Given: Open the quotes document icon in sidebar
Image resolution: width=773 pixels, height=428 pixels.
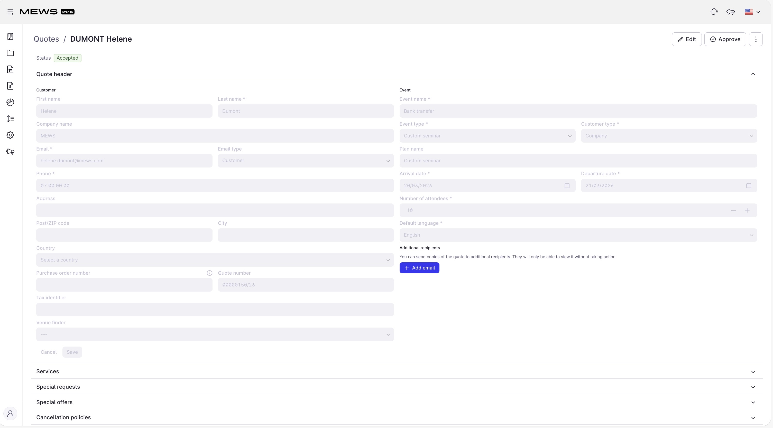Looking at the screenshot, I should [10, 70].
